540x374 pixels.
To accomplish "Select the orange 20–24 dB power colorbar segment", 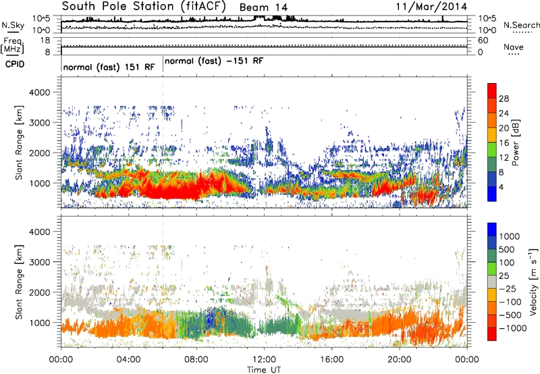I will 492,120.
